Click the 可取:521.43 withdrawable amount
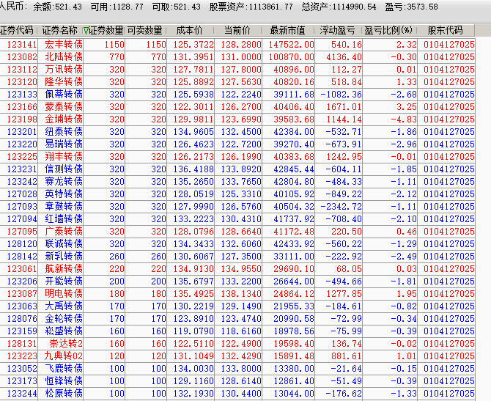Viewport: 491px width, 401px height. [177, 7]
